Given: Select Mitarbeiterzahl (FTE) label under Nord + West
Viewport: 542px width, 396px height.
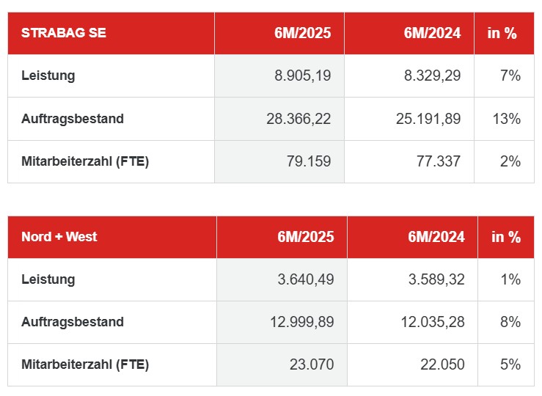Looking at the screenshot, I should (85, 364).
